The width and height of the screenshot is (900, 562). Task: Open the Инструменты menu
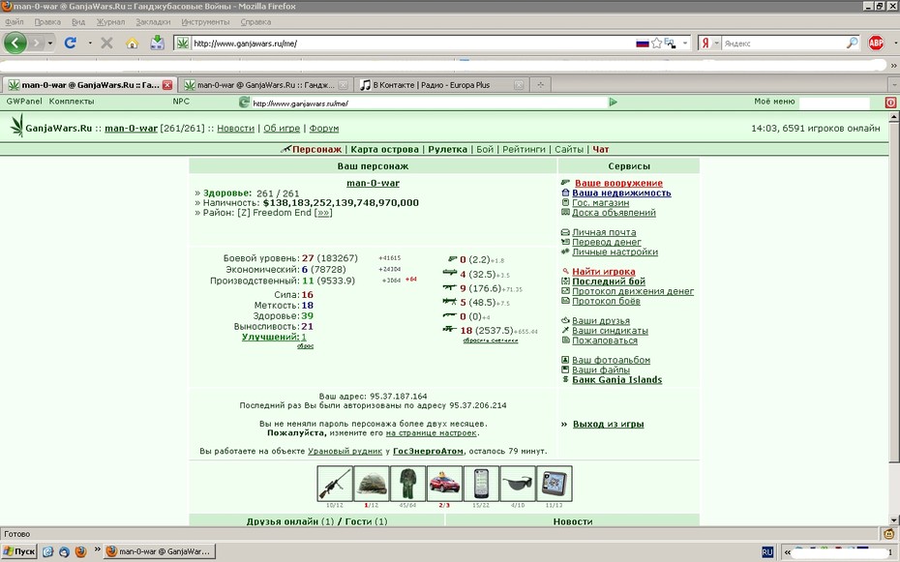205,22
